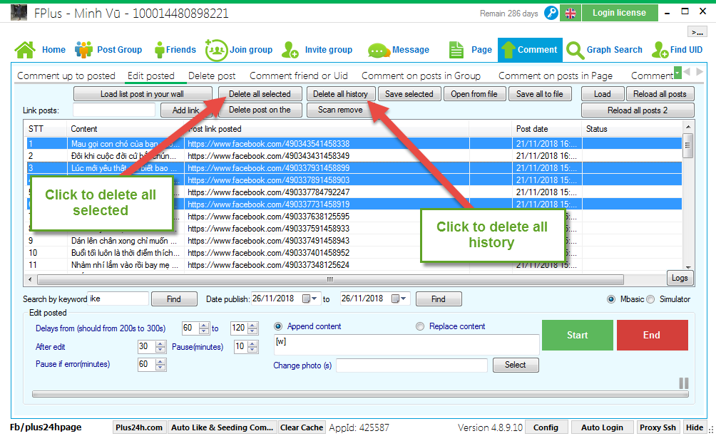Switch to the Edit posted tab
The image size is (716, 436).
click(x=151, y=76)
